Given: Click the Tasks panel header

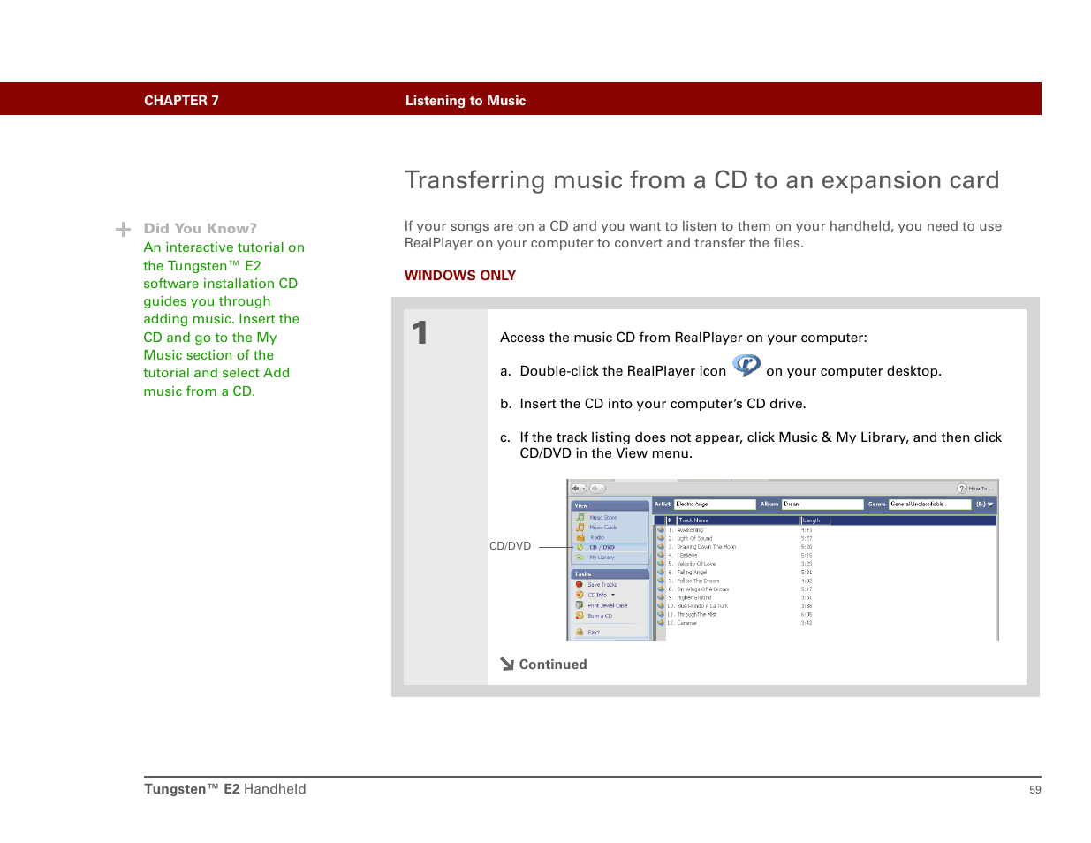Looking at the screenshot, I should pyautogui.click(x=610, y=574).
